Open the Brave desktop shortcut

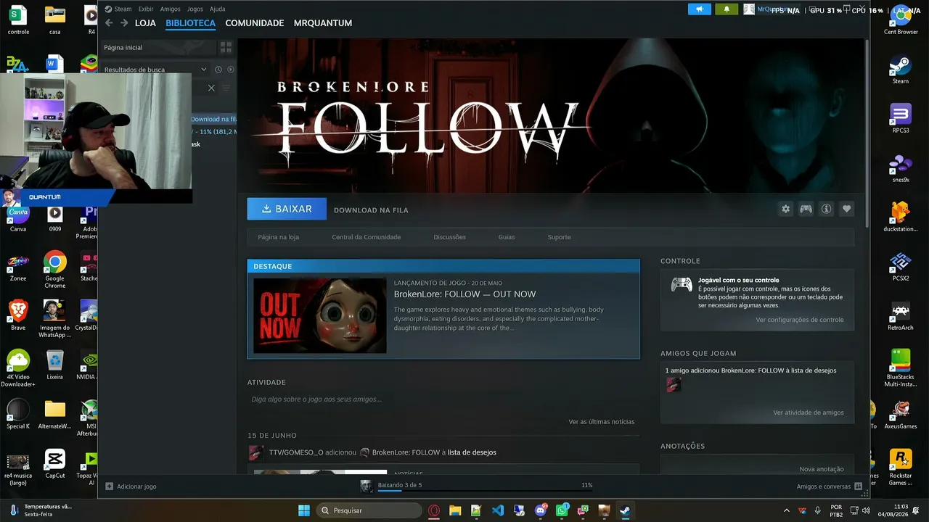click(18, 315)
